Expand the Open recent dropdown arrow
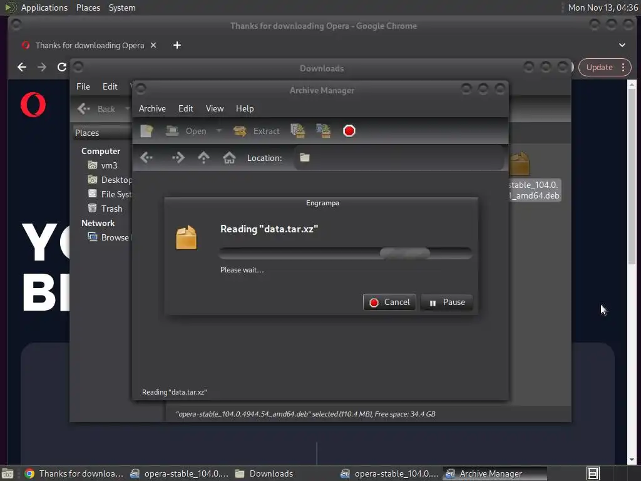 click(218, 131)
